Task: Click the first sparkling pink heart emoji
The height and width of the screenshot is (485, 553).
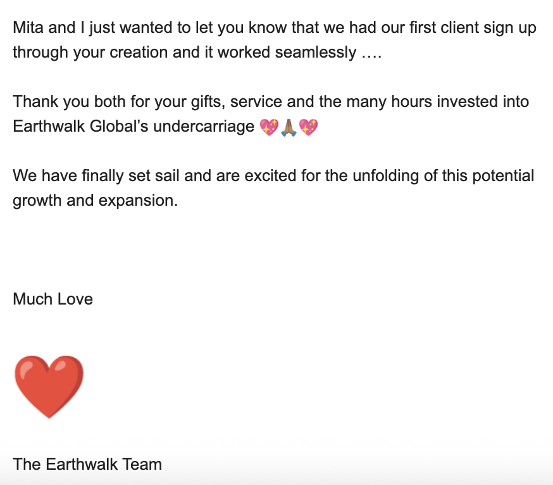Action: [269, 127]
